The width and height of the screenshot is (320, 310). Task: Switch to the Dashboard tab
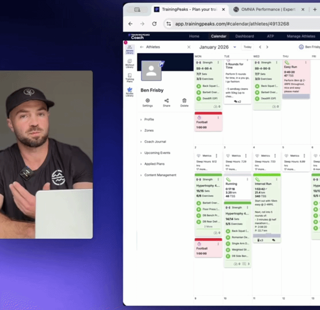[x=244, y=36]
